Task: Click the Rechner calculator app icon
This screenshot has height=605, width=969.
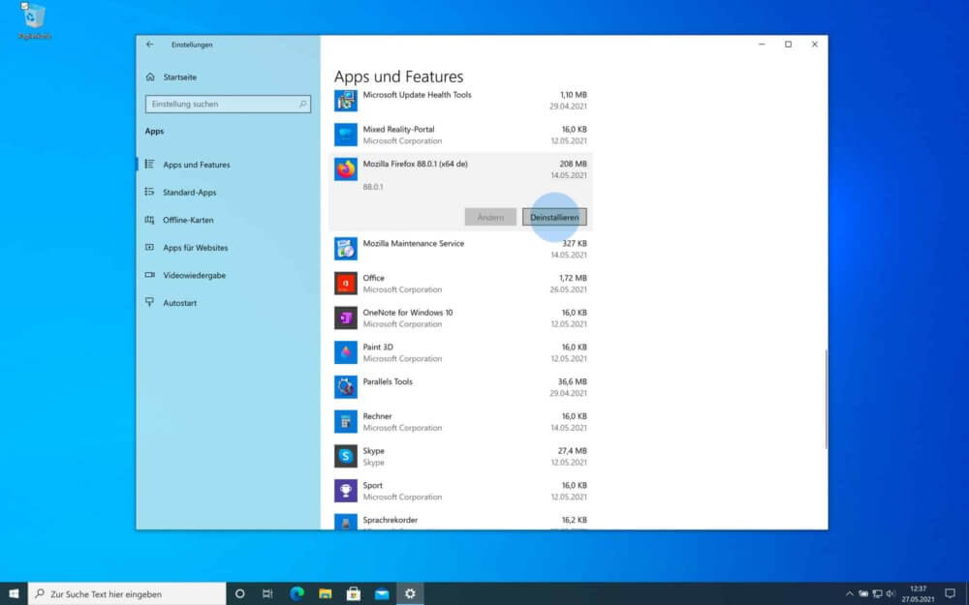Action: click(x=346, y=422)
